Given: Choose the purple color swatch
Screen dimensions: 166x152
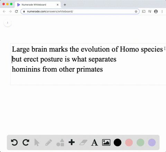Looking at the screenshot, I should pos(152,142).
